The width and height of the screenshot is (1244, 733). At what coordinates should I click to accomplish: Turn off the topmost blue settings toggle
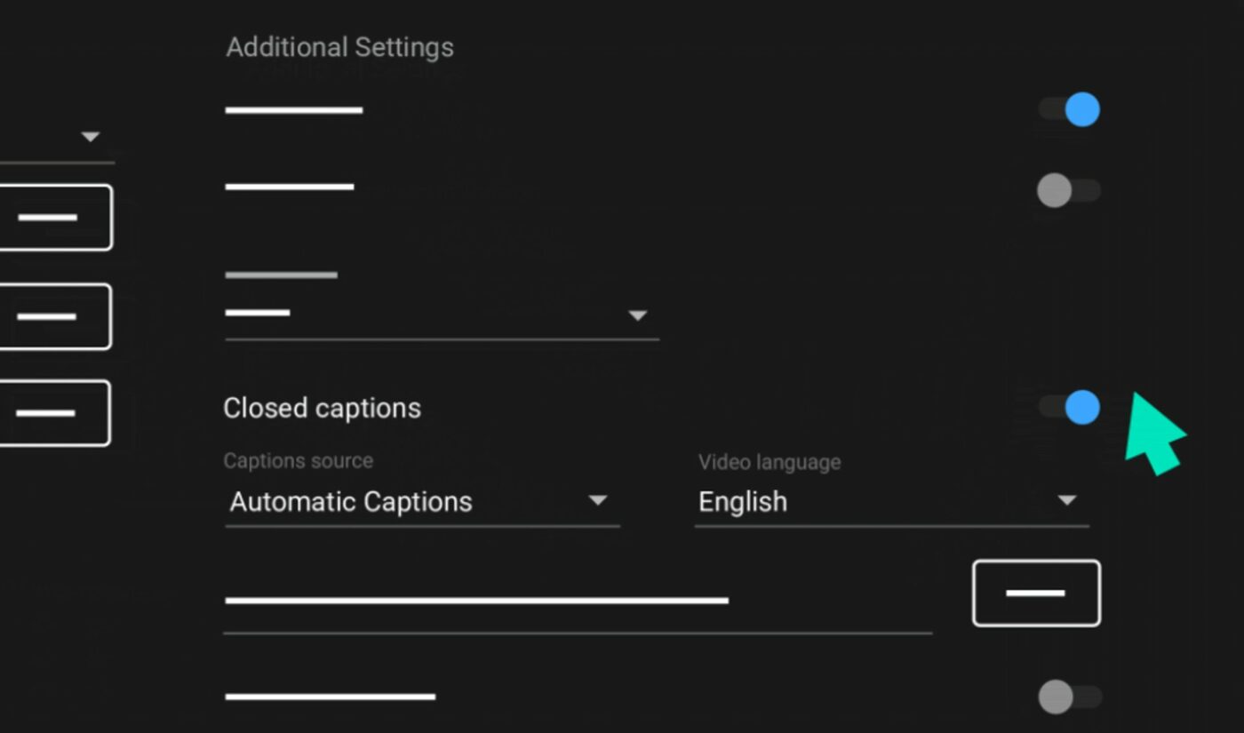click(1070, 109)
